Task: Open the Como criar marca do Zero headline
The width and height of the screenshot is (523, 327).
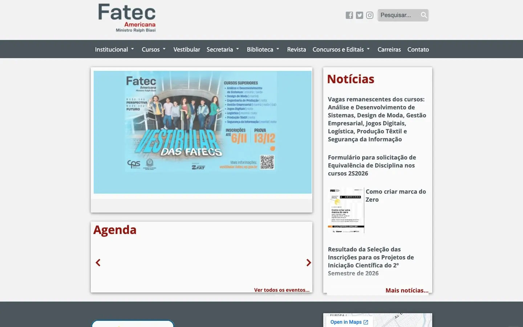Action: (x=396, y=195)
